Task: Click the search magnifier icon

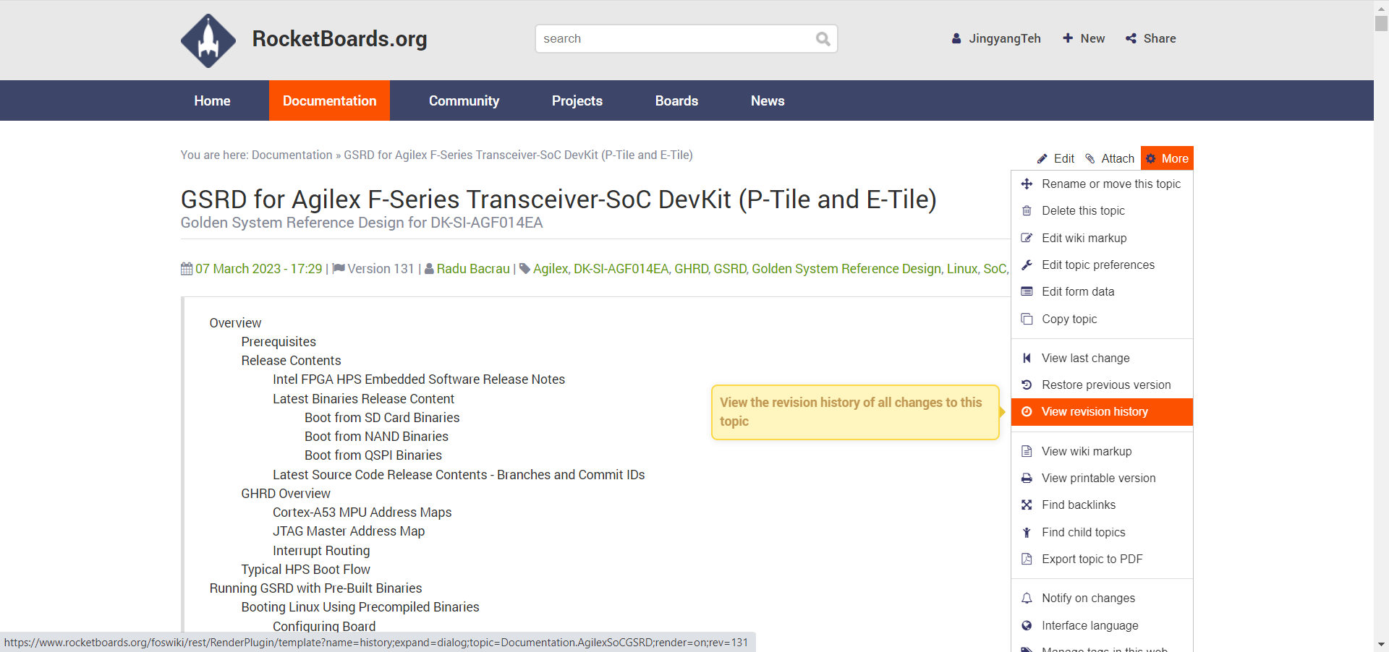Action: click(823, 39)
